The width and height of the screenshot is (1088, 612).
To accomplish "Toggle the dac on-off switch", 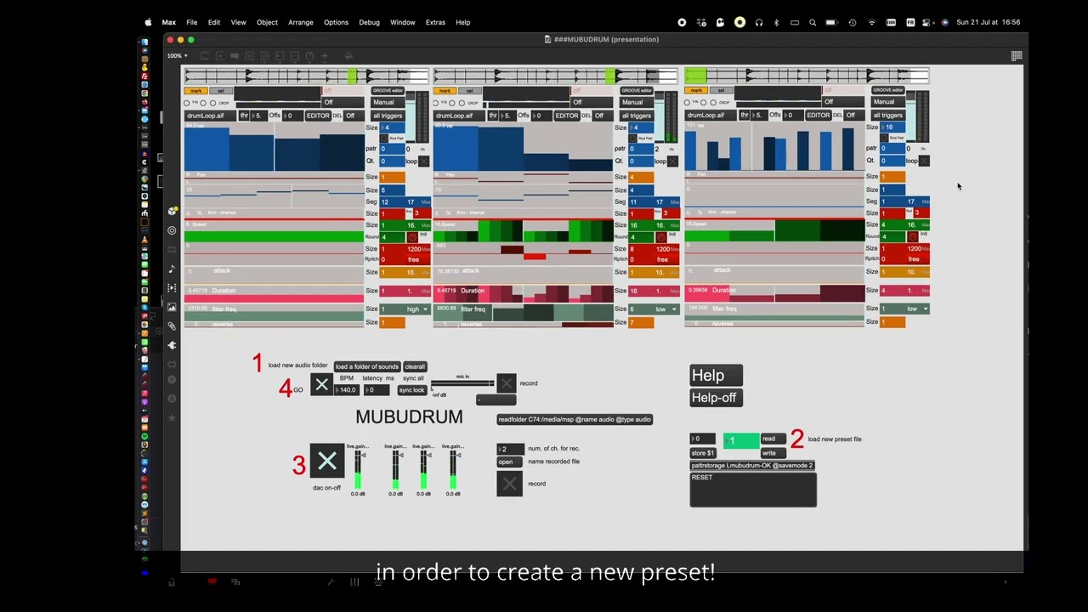I will [x=327, y=462].
